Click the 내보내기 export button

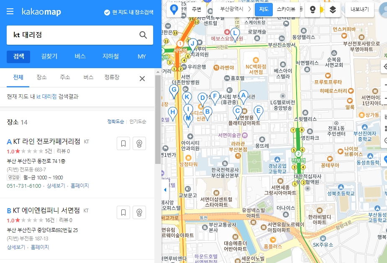tap(359, 9)
